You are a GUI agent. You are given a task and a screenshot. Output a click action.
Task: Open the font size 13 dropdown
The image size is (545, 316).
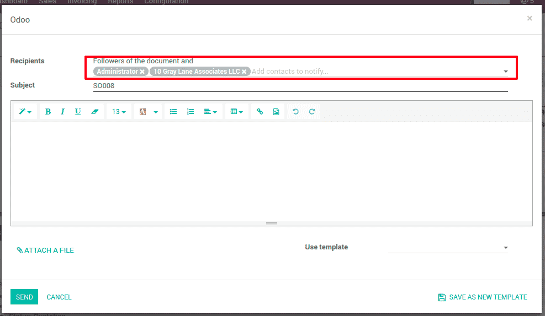pos(119,112)
